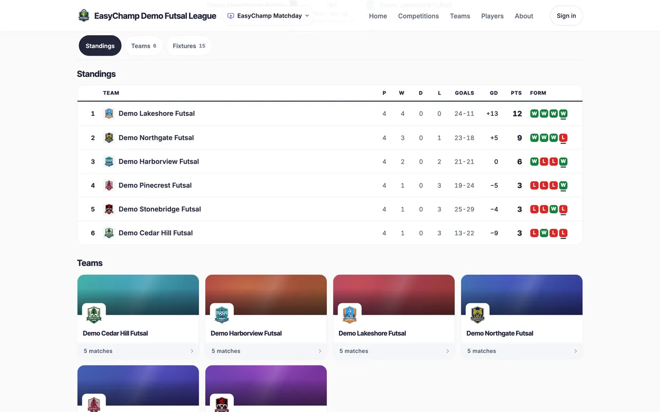Open Demo Harborview Futsal team name in standings
Screen dimensions: 660x412
pos(159,162)
